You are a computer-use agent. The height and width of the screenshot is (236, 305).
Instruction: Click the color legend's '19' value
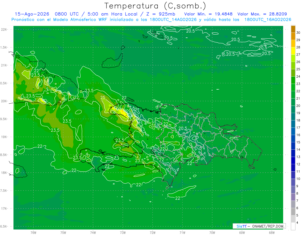pyautogui.click(x=298, y=113)
